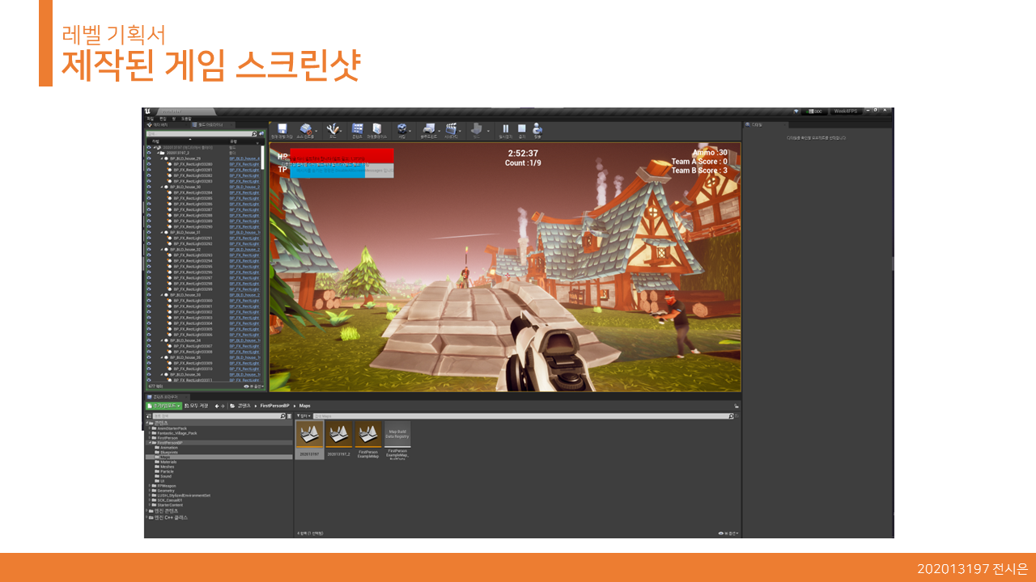Open the Blueprints toolbar icon

428,129
